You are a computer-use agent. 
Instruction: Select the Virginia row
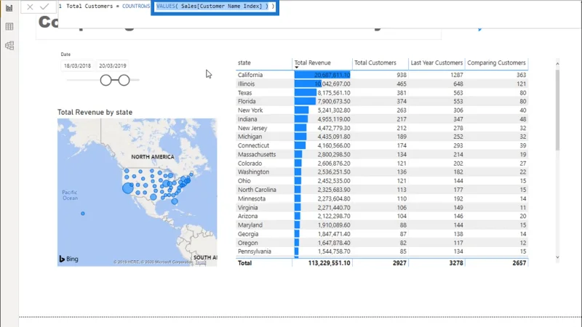[382, 207]
